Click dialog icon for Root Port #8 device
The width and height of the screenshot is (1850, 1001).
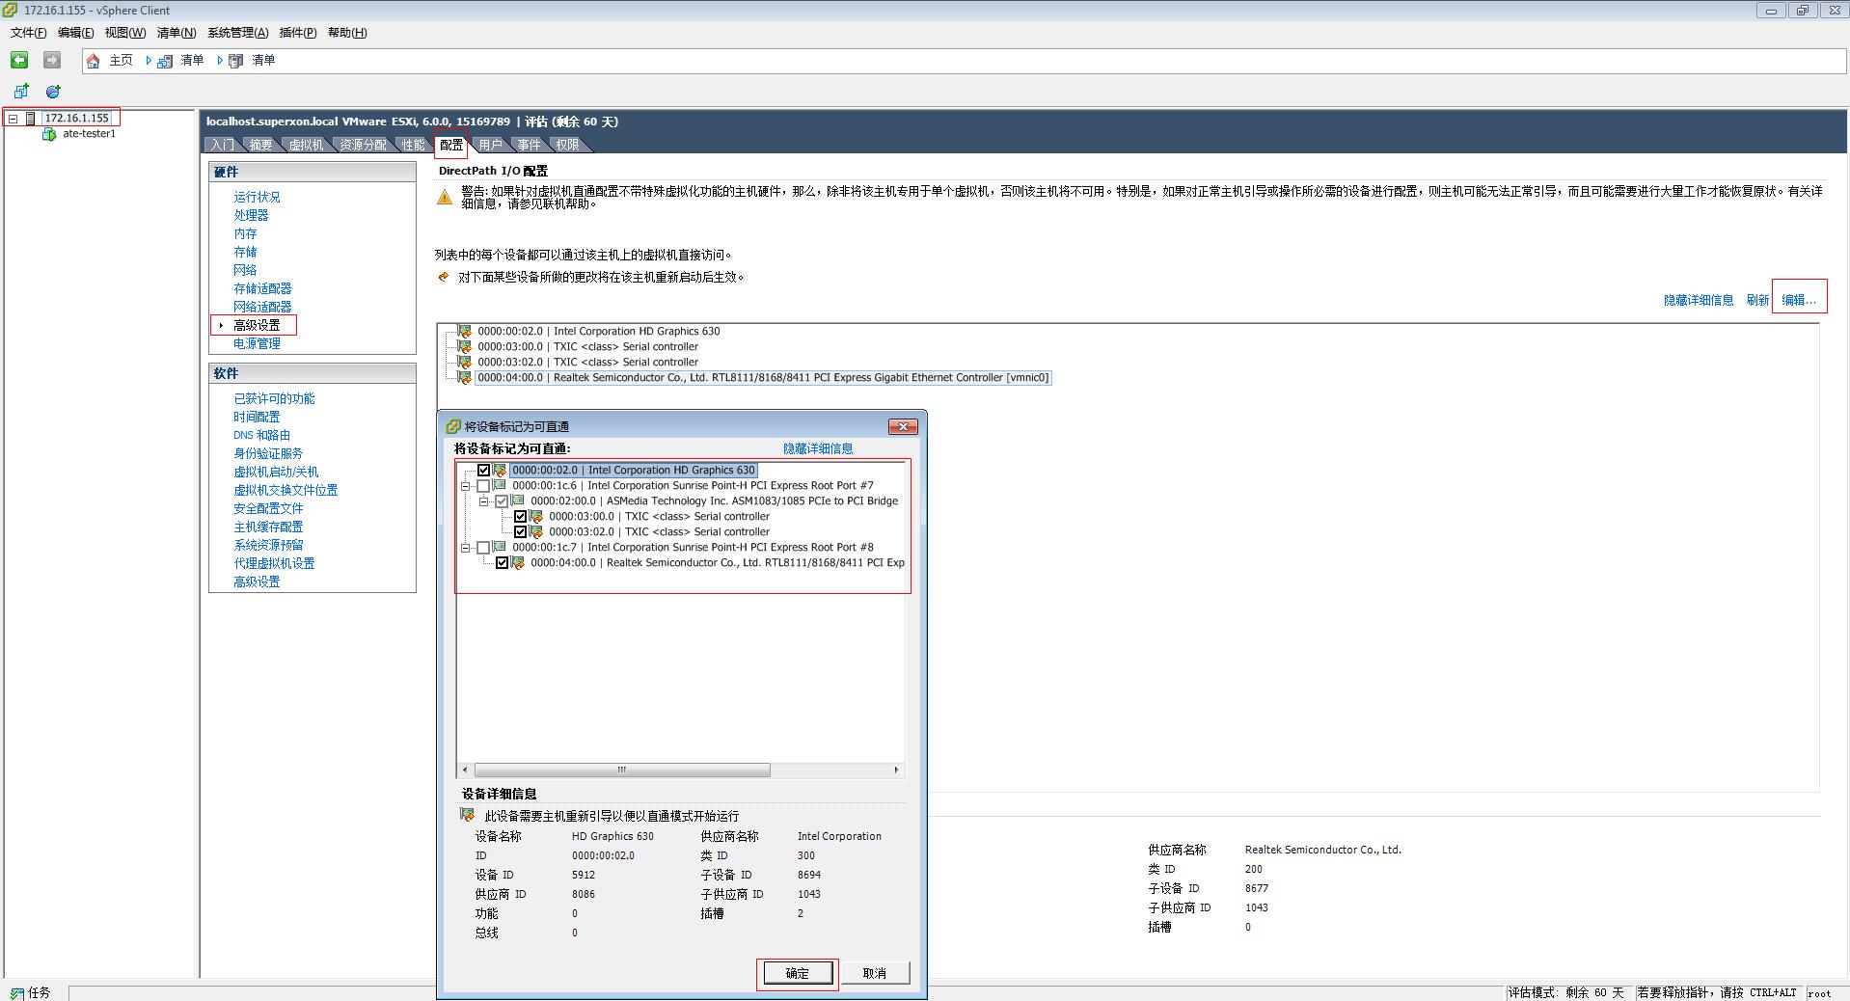point(500,548)
